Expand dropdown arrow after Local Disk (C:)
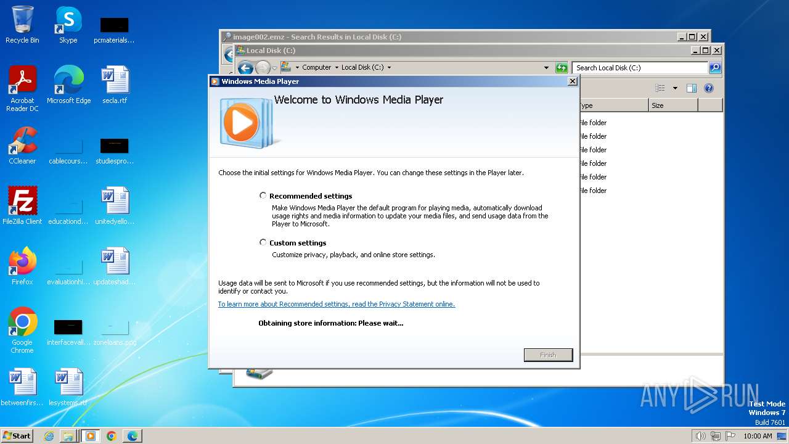This screenshot has width=789, height=444. click(389, 67)
